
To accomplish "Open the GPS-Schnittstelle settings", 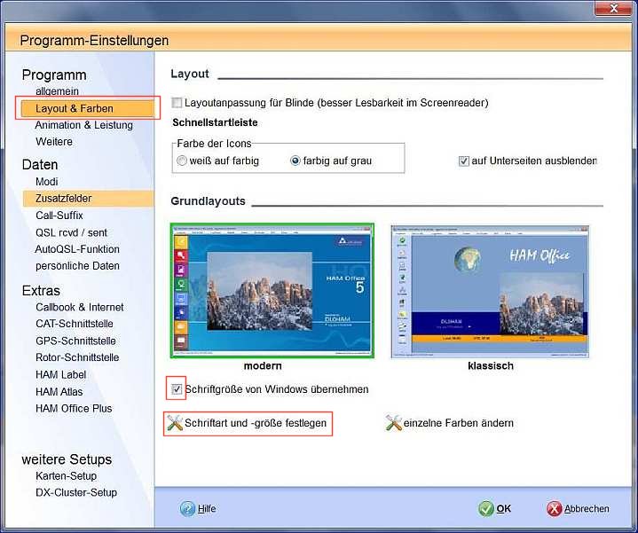I will pyautogui.click(x=75, y=341).
